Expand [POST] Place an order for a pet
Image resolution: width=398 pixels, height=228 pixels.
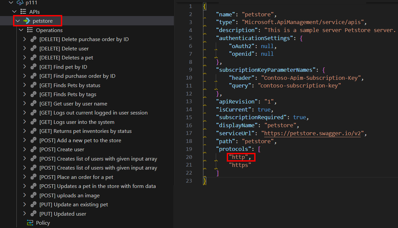(x=24, y=177)
